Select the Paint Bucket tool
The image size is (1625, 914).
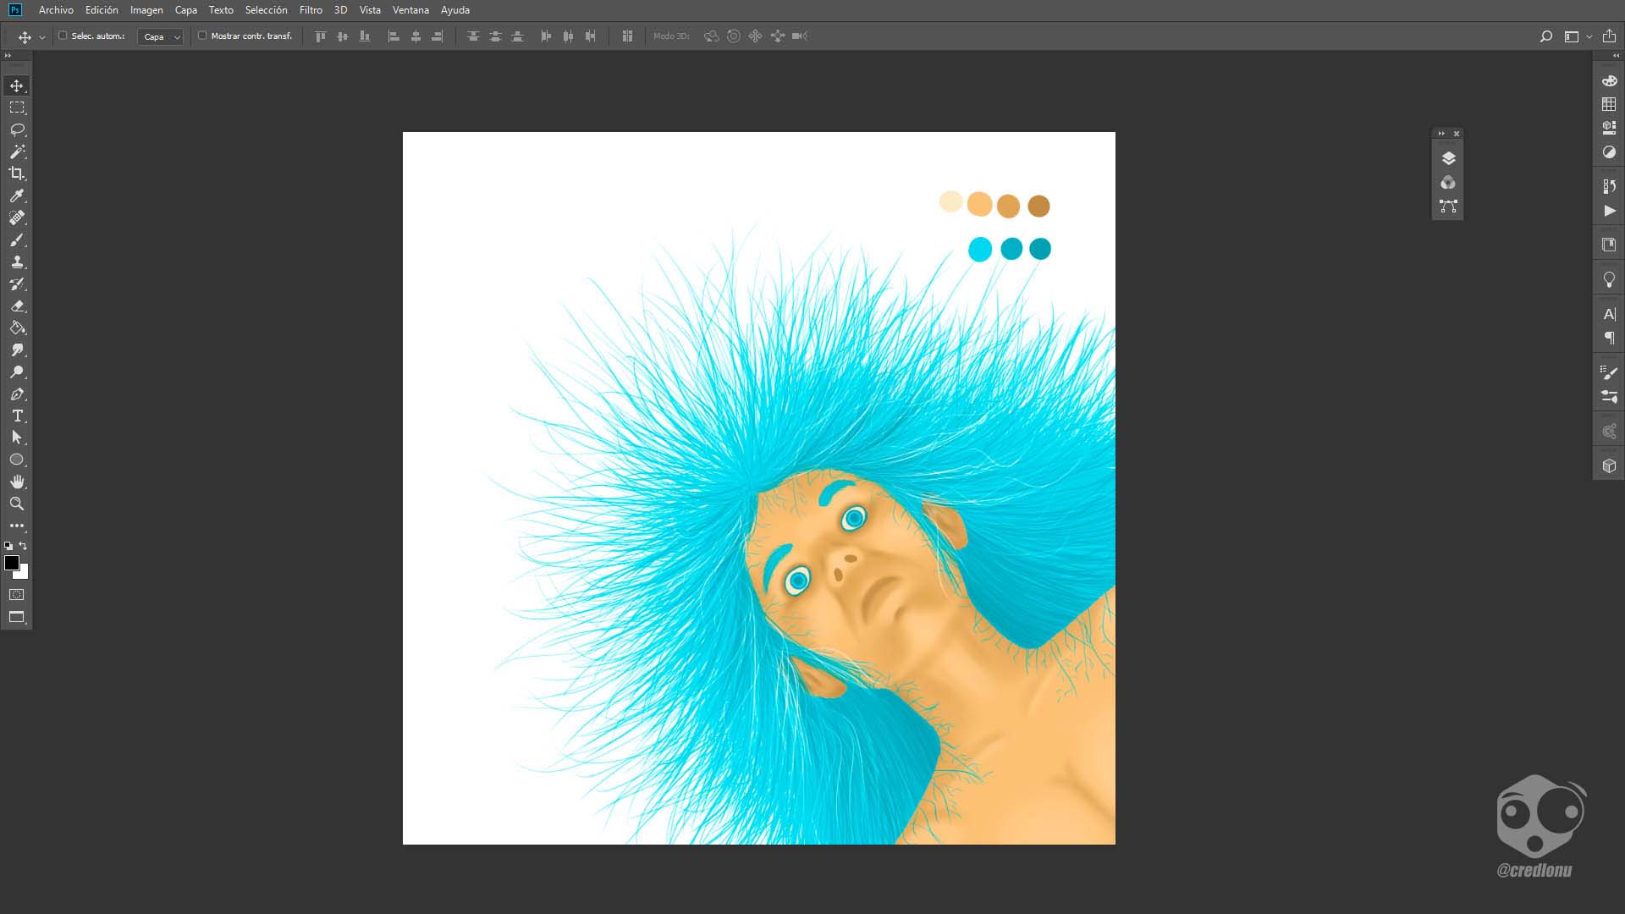[17, 328]
